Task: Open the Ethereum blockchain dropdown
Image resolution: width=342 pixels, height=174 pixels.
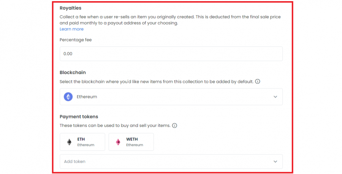Action: (x=171, y=96)
